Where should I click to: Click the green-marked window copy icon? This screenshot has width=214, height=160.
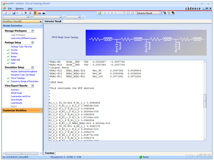[x=165, y=13]
